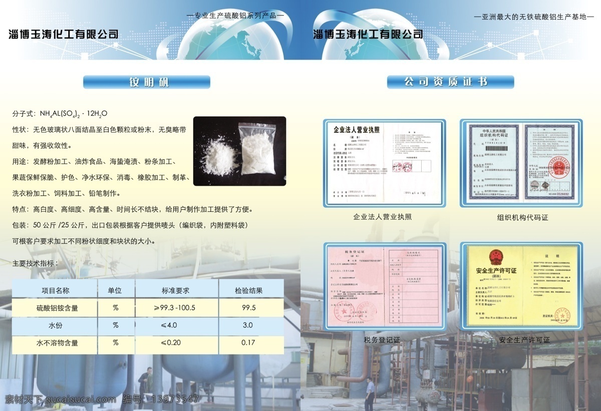Click the line starting with 特点：高白度
601x411 pixels.
tap(133, 209)
